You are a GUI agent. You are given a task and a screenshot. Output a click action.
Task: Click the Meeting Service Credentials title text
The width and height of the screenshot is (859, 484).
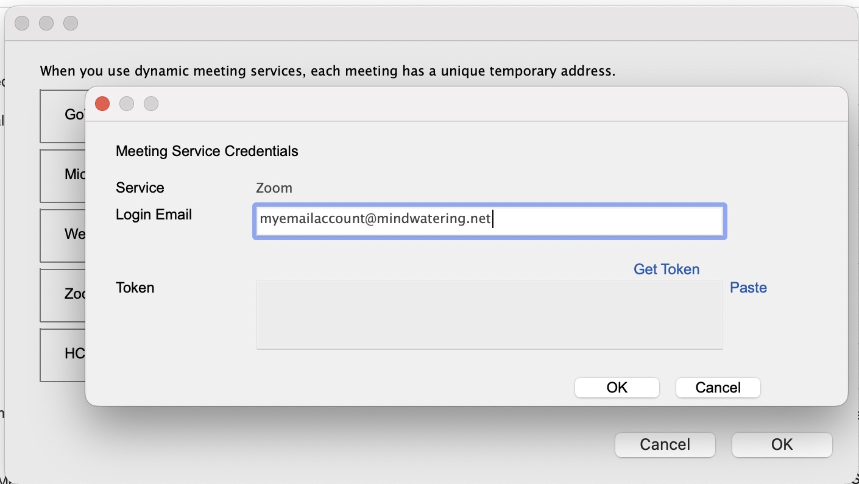pyautogui.click(x=207, y=151)
